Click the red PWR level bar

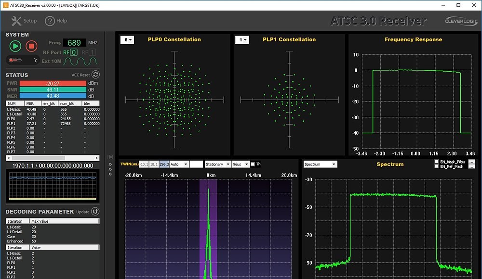click(53, 84)
